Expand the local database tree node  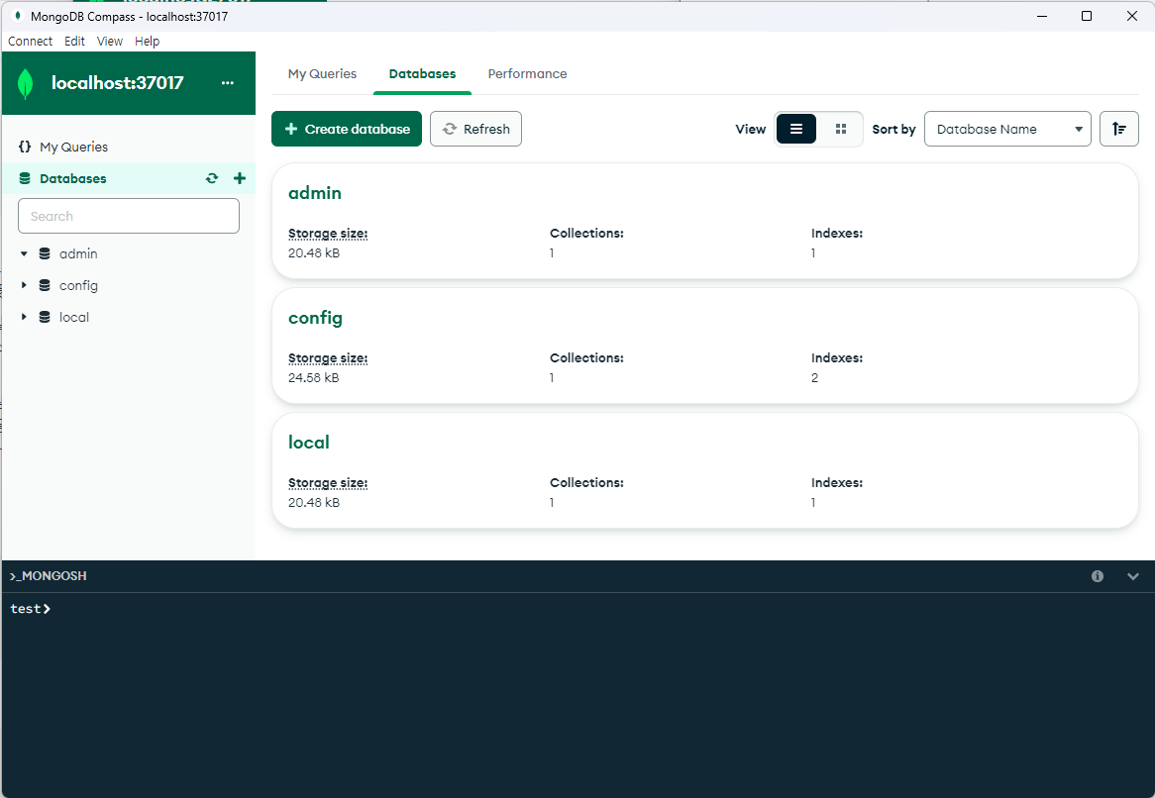pyautogui.click(x=24, y=317)
